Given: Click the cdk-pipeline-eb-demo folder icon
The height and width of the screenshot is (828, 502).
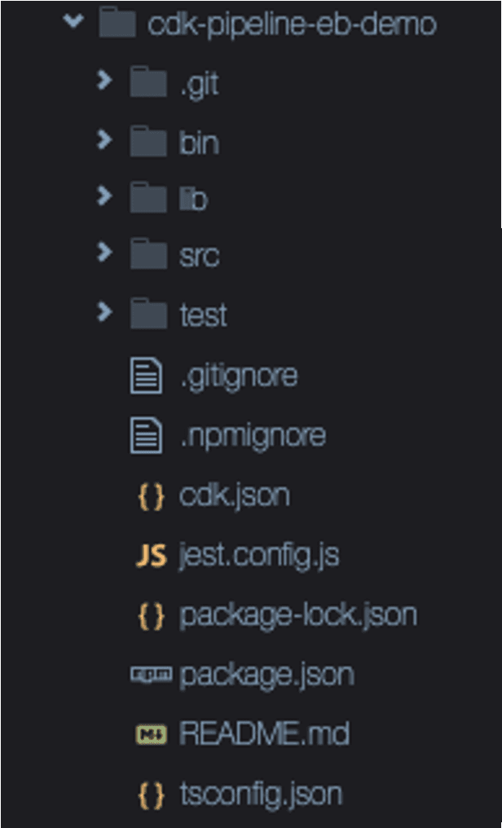Looking at the screenshot, I should pyautogui.click(x=117, y=24).
